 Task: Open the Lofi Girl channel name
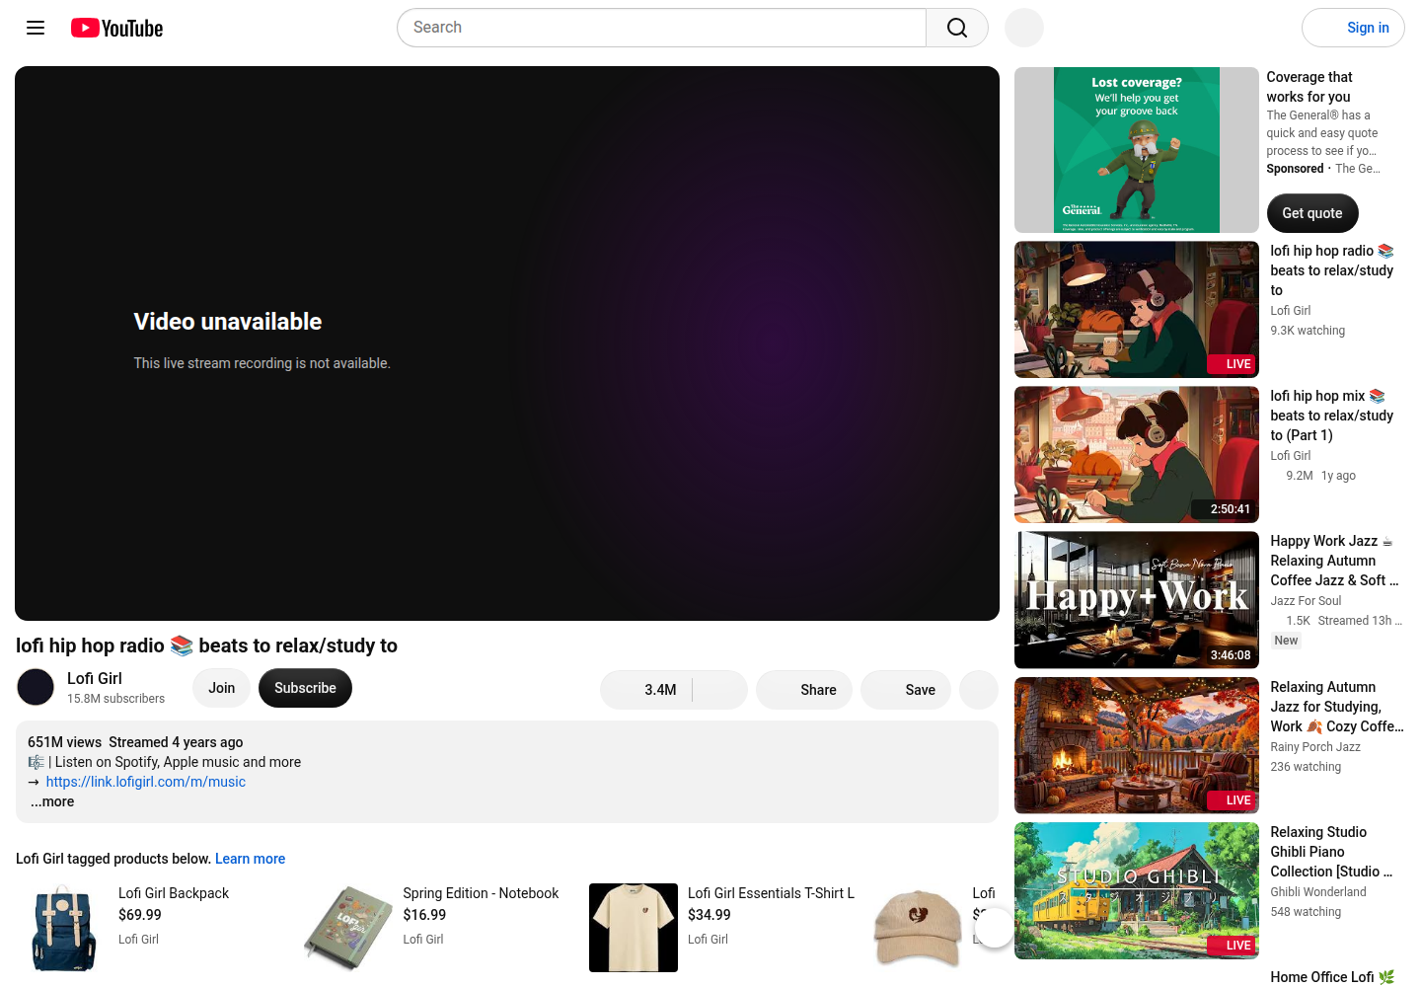95,678
